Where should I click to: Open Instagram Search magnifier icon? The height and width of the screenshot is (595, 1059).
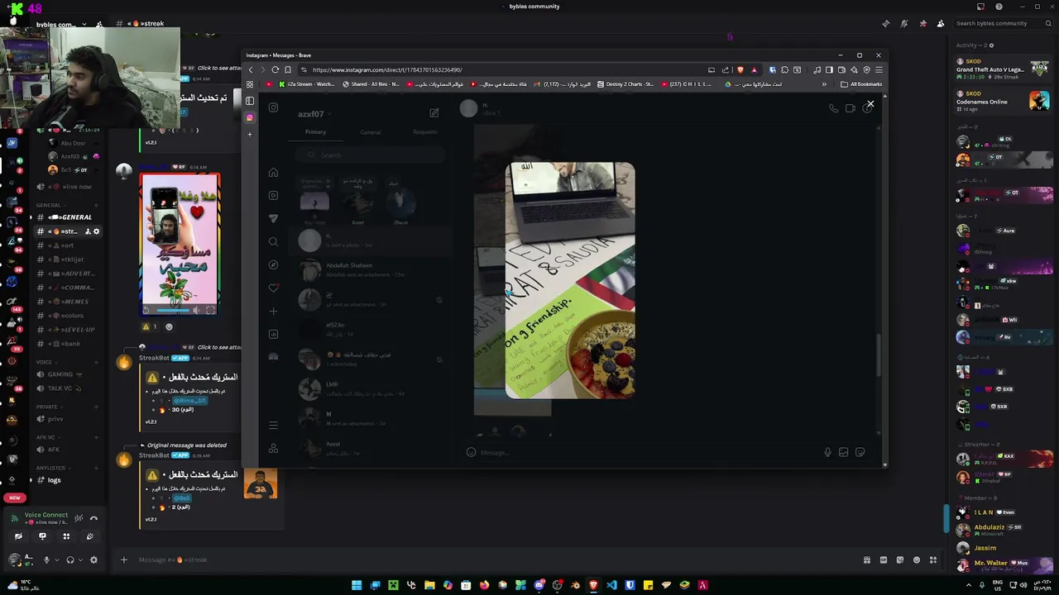pyautogui.click(x=273, y=242)
